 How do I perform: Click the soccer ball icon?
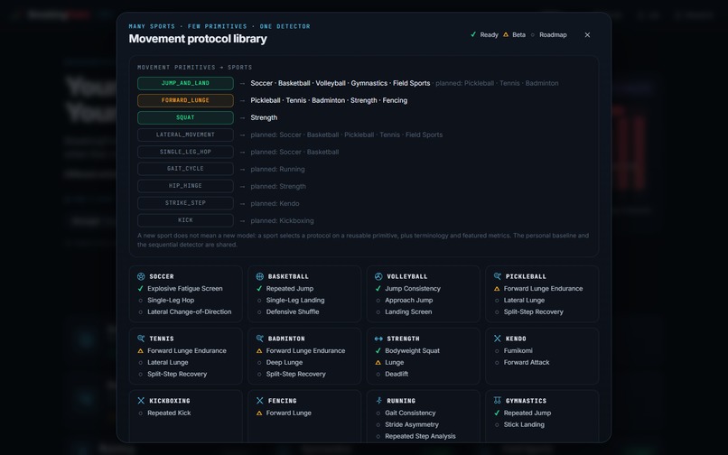click(141, 276)
